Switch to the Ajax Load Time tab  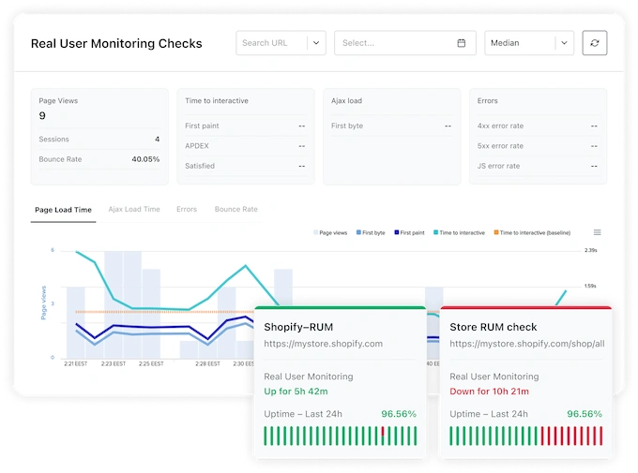134,209
